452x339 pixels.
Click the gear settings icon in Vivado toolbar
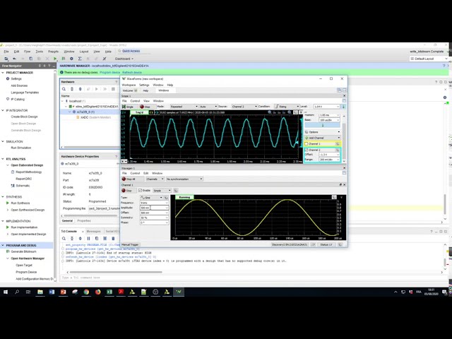(71, 59)
